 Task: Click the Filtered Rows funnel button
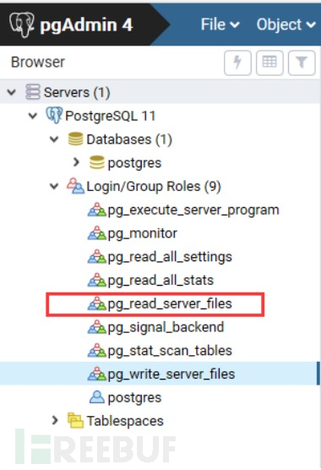coord(302,63)
